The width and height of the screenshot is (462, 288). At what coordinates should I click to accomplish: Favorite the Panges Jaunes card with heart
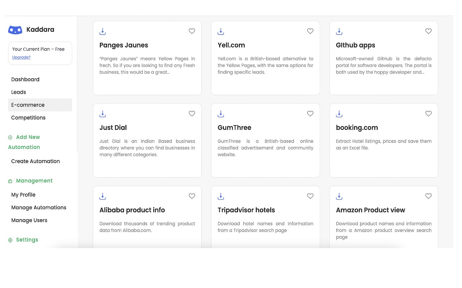click(x=192, y=31)
